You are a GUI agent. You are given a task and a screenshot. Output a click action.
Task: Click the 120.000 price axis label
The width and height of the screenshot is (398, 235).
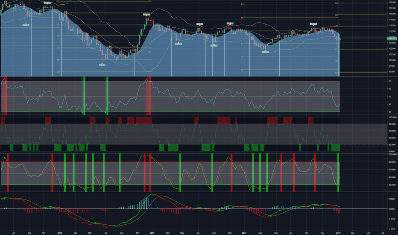(392, 14)
